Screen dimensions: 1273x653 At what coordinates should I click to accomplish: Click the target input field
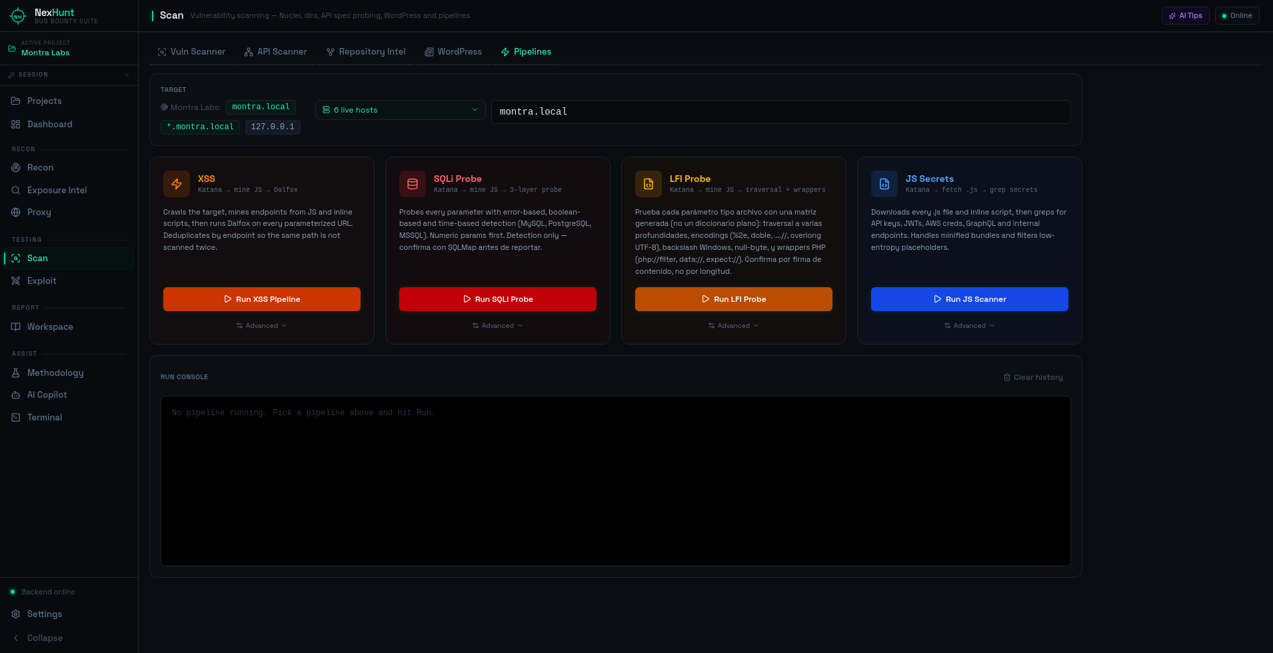(781, 112)
